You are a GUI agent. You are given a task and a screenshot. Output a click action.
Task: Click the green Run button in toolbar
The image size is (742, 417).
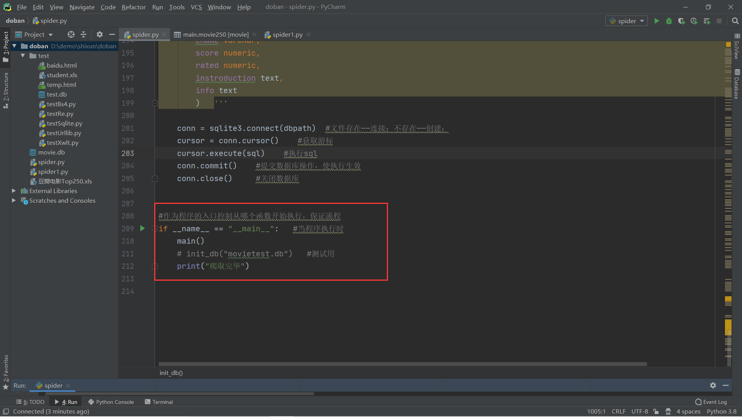pyautogui.click(x=657, y=21)
